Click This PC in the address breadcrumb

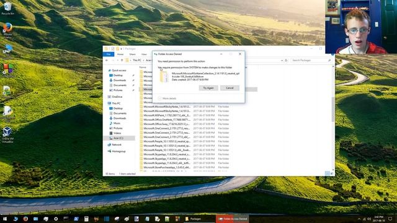[x=137, y=61]
